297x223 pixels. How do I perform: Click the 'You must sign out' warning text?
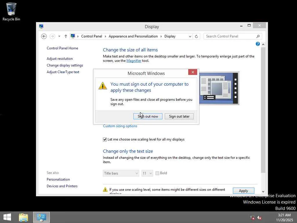[149, 87]
